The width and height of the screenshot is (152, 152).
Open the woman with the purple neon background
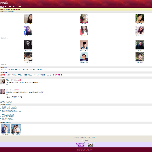pos(28,30)
